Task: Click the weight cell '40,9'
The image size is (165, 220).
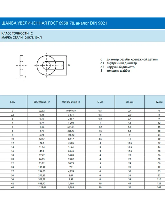Action: point(42,151)
